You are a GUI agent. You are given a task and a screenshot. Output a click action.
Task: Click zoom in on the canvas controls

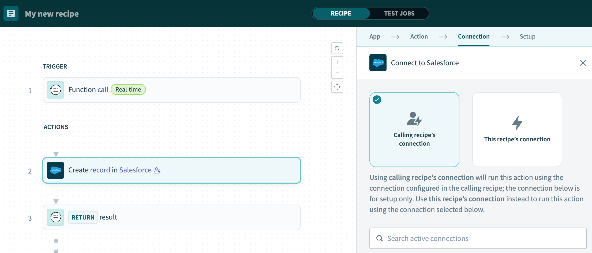(337, 62)
